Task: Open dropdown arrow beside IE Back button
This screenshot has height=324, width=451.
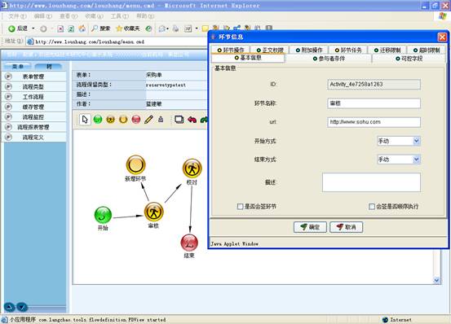Action: coord(33,28)
